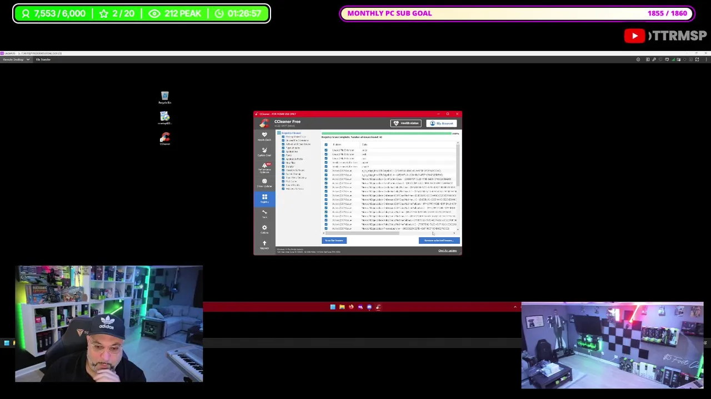
Task: Open My Account button
Action: pos(442,123)
